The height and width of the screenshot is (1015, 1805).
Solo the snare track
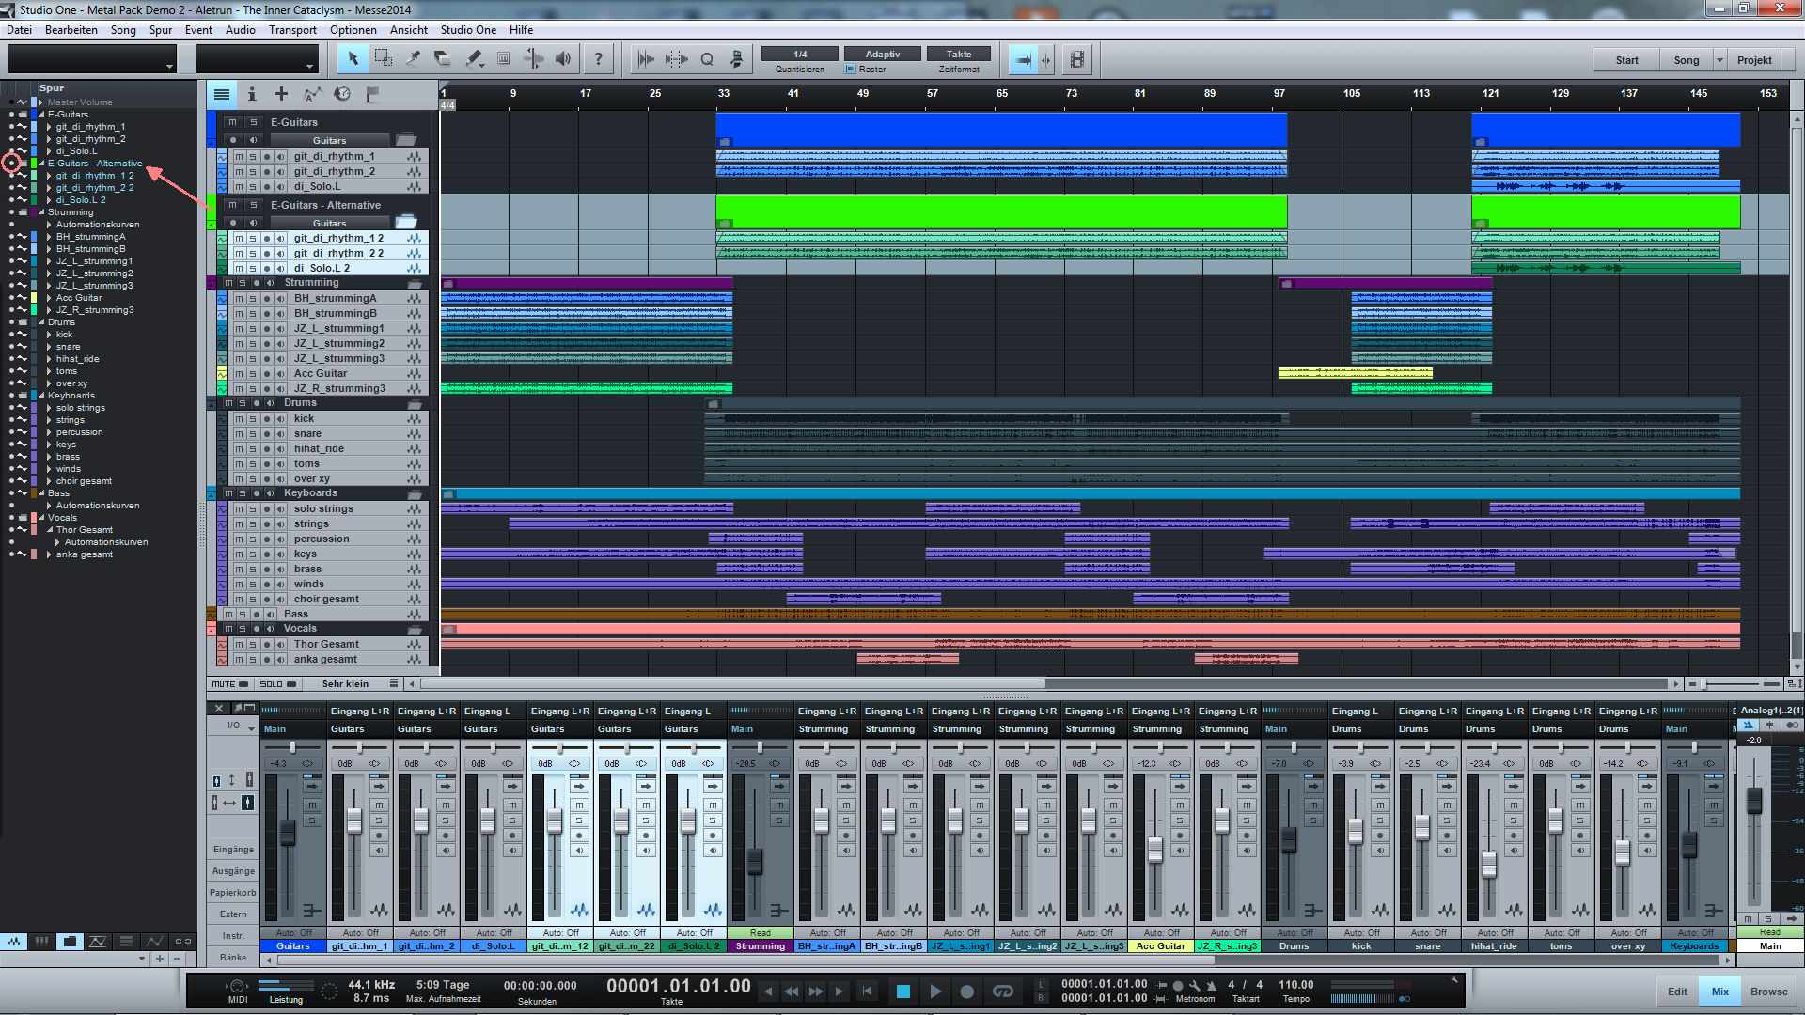[253, 434]
